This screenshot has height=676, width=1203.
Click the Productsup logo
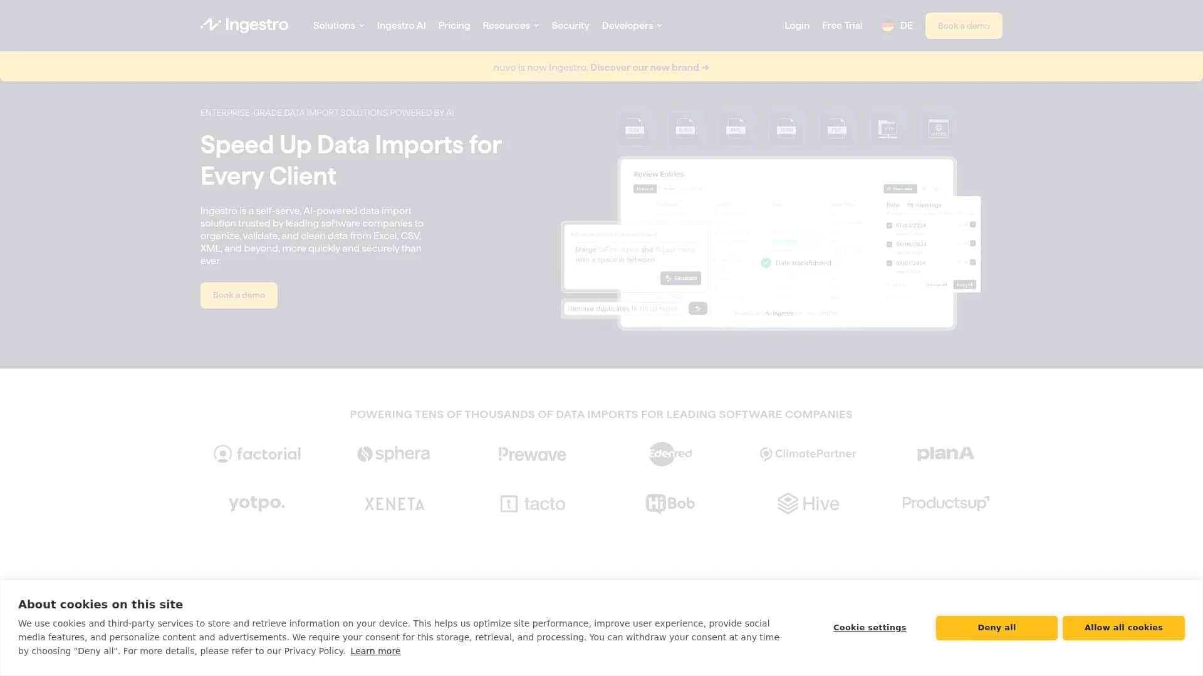click(945, 503)
